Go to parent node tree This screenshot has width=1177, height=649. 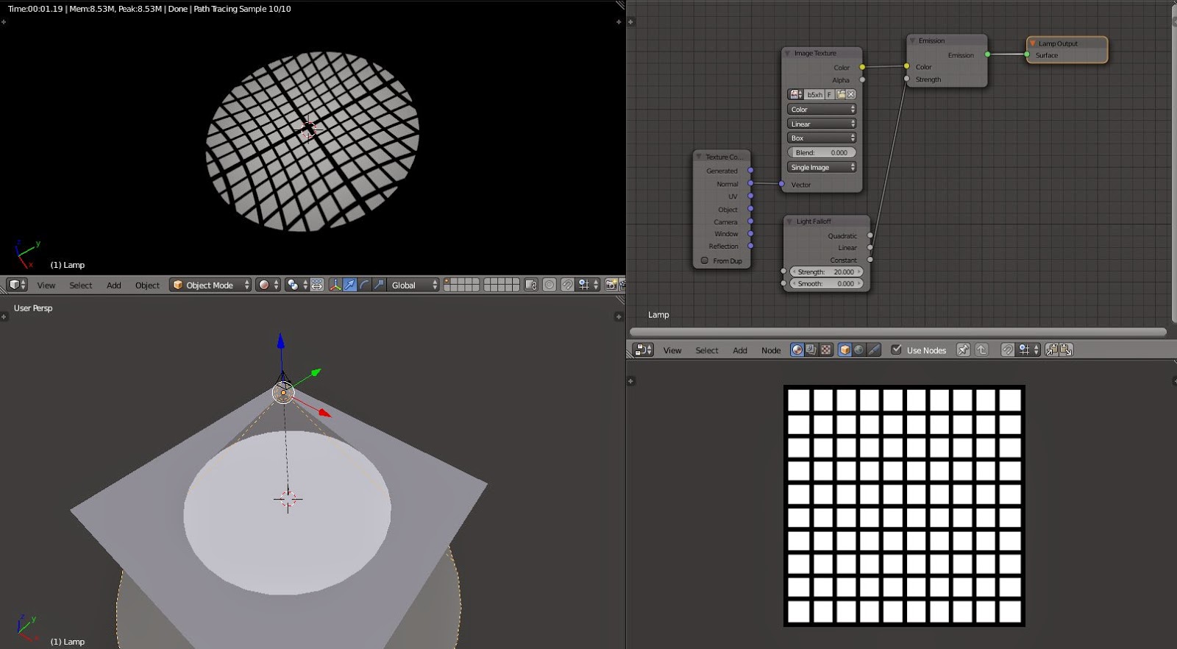[x=982, y=350]
